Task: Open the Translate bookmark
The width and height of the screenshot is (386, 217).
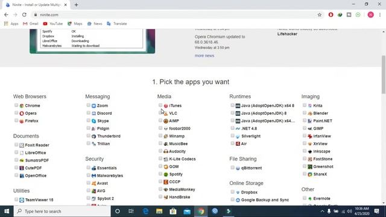Action: coord(117,24)
